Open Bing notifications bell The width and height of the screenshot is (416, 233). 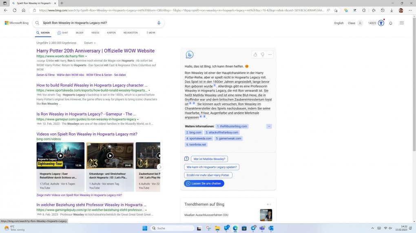[391, 23]
